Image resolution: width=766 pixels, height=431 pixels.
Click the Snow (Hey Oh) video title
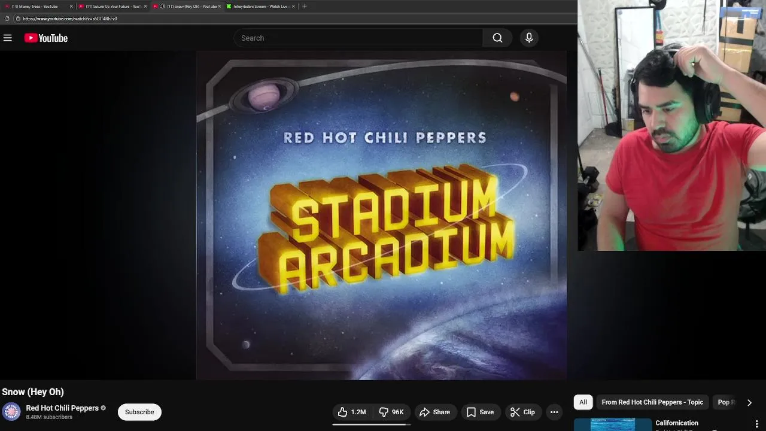[x=33, y=392]
